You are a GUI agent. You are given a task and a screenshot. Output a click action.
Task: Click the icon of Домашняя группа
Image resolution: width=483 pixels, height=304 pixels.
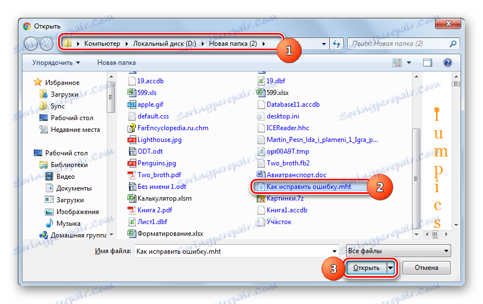coord(44,235)
